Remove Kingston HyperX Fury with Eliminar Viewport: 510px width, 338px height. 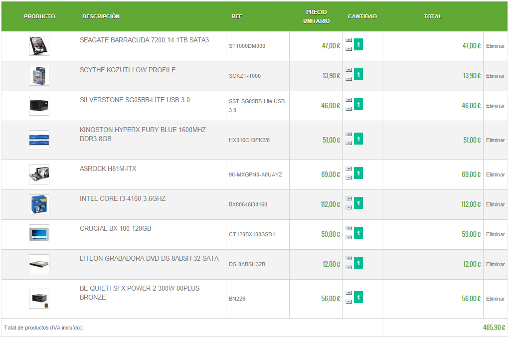coord(496,140)
